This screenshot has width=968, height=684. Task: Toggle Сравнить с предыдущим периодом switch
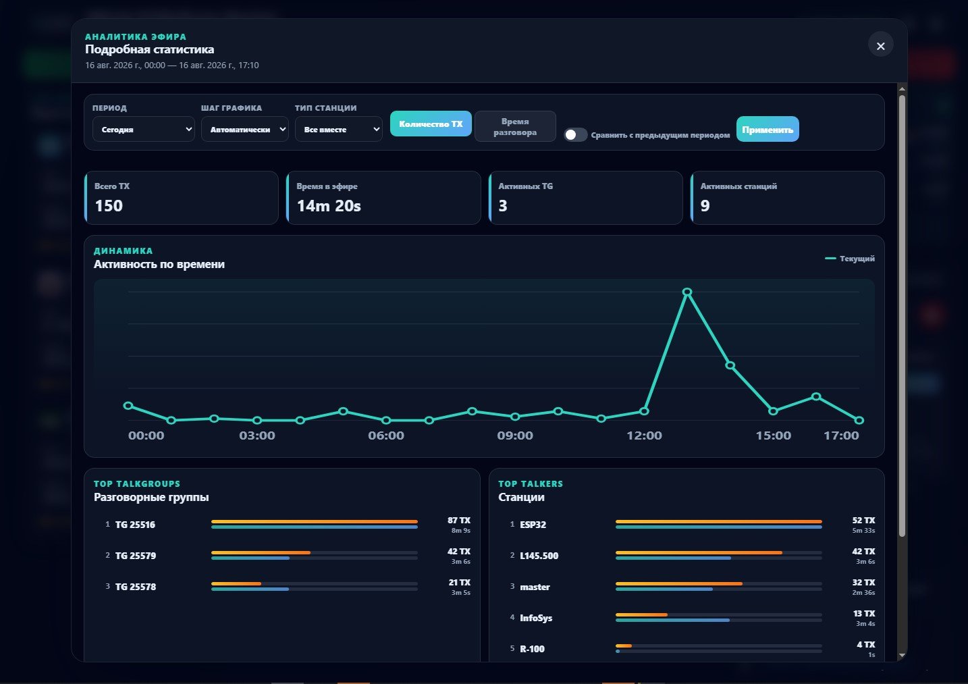[x=575, y=134]
